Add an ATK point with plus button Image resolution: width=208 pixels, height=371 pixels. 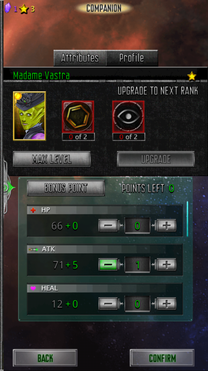[167, 264]
